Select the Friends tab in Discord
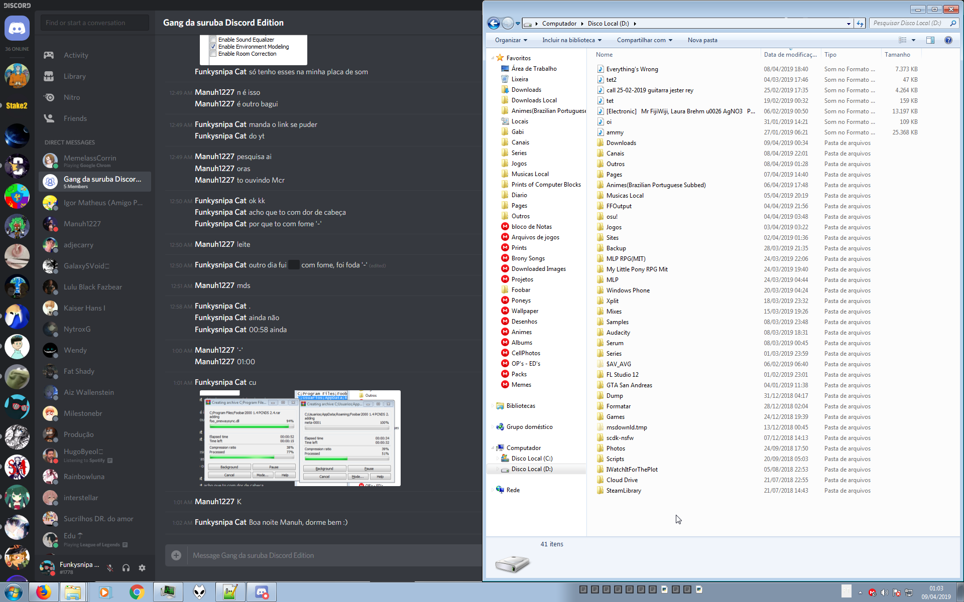Image resolution: width=964 pixels, height=602 pixels. point(75,118)
